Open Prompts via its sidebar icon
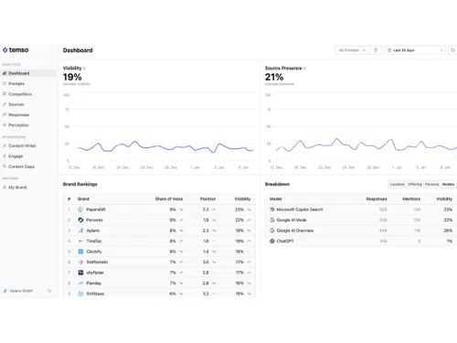Image resolution: width=457 pixels, height=343 pixels. coord(5,83)
